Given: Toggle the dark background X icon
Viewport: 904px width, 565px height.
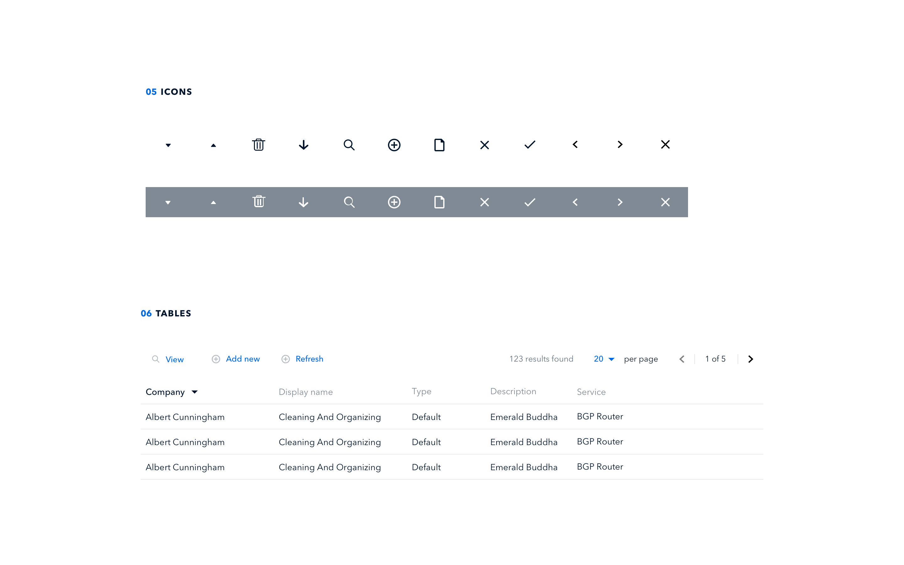Looking at the screenshot, I should (665, 202).
